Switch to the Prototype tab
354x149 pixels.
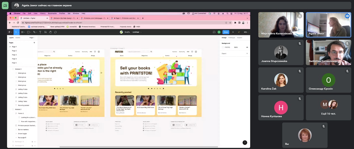[x=232, y=38]
